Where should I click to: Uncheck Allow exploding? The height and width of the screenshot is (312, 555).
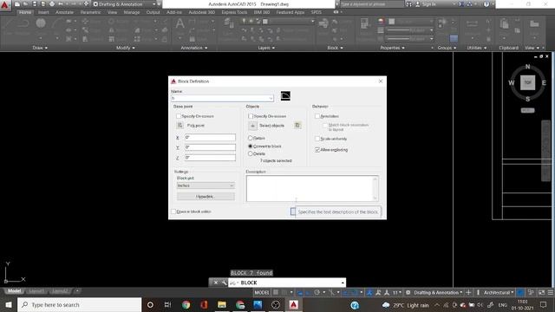pyautogui.click(x=317, y=150)
